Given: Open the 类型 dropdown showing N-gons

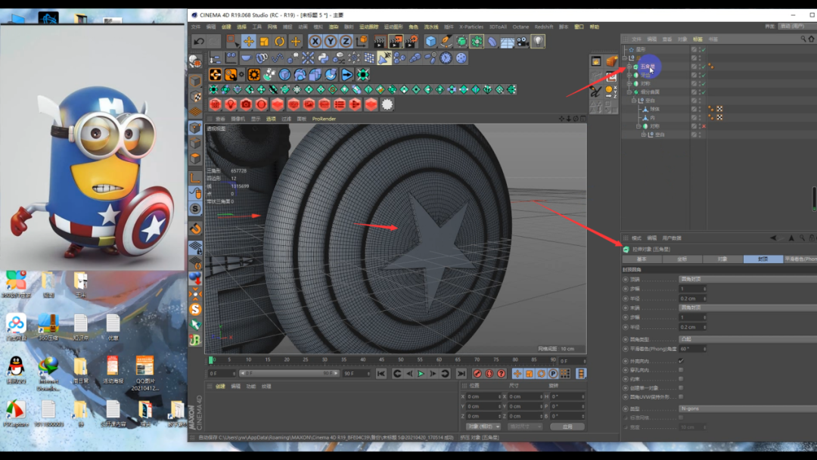Looking at the screenshot, I should (747, 409).
